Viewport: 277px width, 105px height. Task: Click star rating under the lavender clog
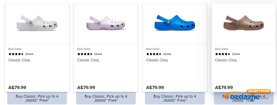(x=85, y=54)
